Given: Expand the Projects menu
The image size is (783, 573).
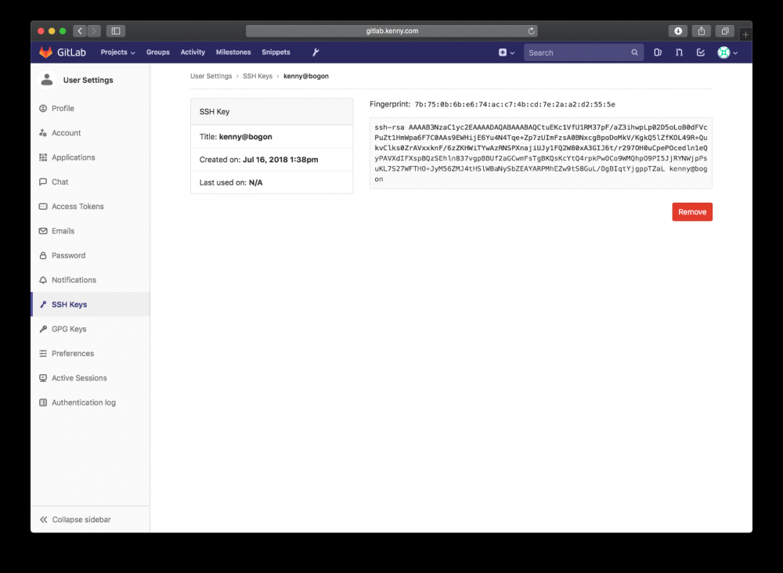Looking at the screenshot, I should [x=118, y=52].
